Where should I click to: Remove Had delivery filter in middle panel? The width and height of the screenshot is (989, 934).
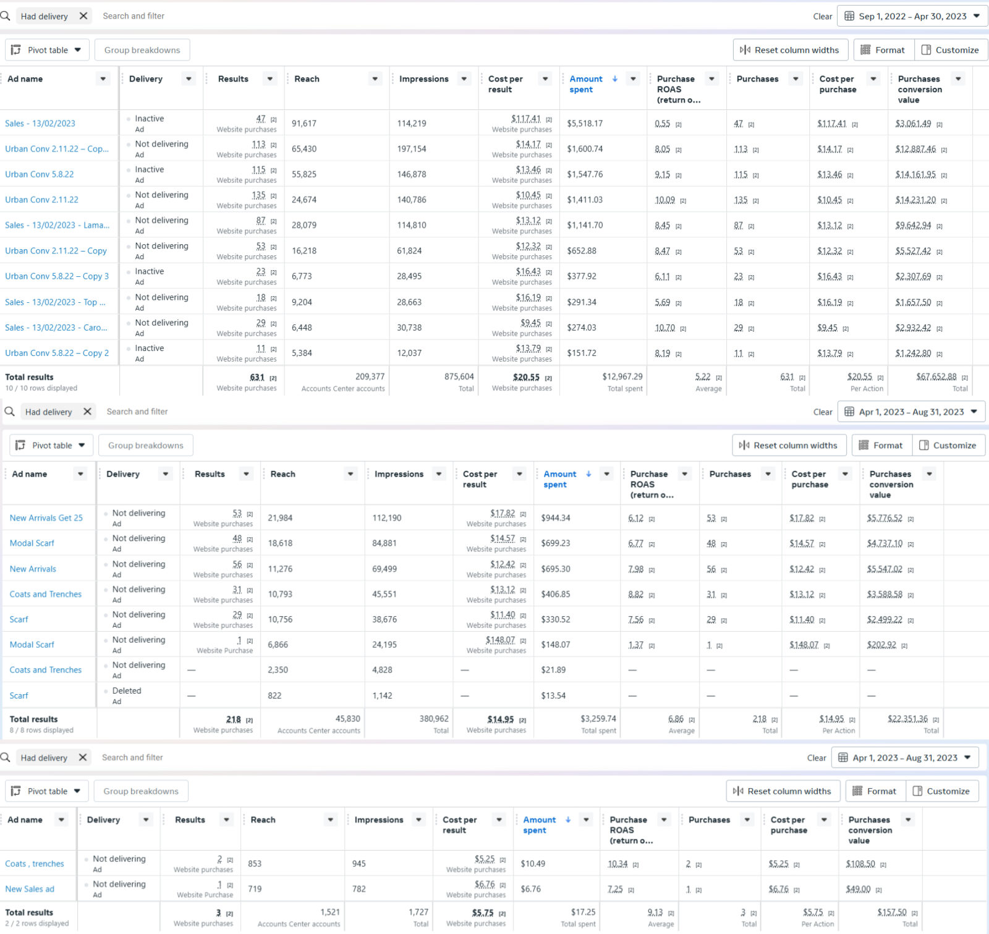[87, 411]
